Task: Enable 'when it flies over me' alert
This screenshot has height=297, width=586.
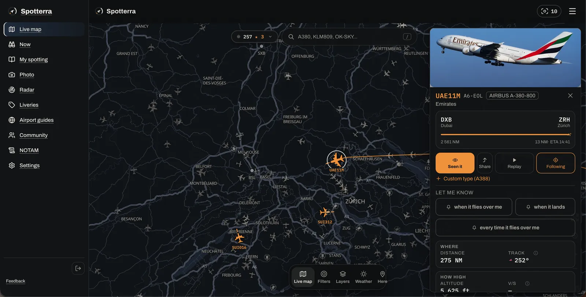Action: (x=474, y=207)
